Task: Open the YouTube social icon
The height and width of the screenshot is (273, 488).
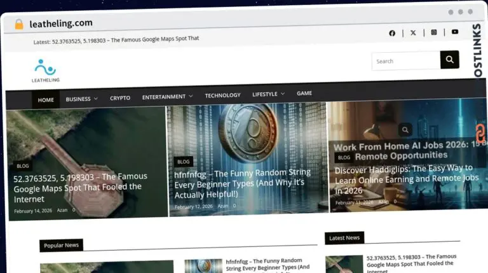Action: (455, 32)
